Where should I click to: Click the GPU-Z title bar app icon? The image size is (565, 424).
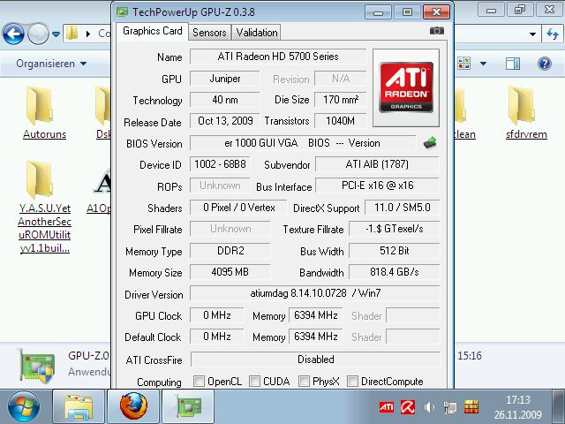(x=122, y=11)
